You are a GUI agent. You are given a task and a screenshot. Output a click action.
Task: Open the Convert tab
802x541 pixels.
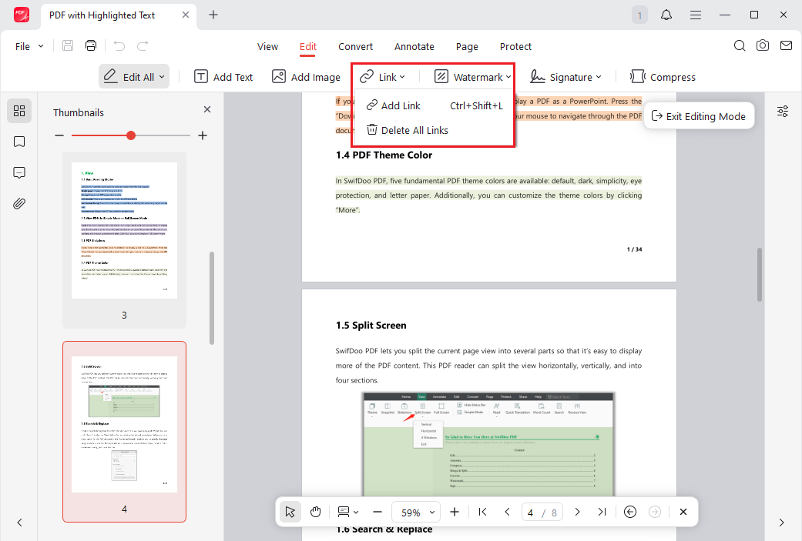tap(355, 46)
